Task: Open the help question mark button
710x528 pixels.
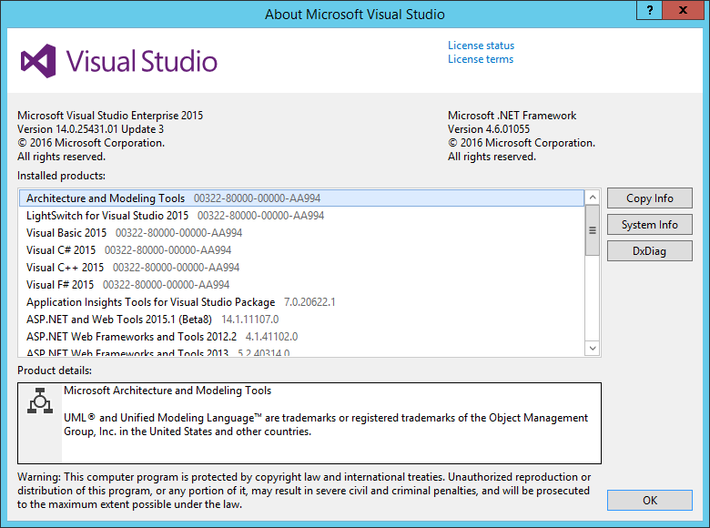Action: point(649,10)
